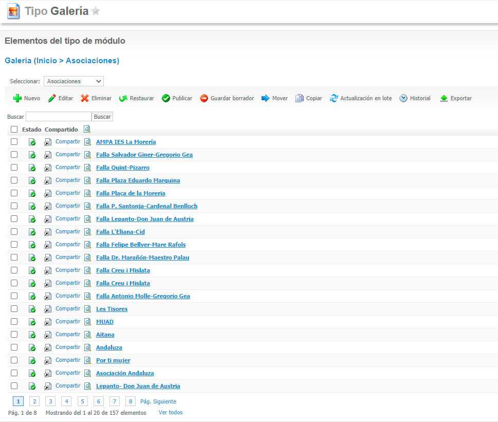
Task: Select the checkbox for Les Tisores row
Action: 14,309
